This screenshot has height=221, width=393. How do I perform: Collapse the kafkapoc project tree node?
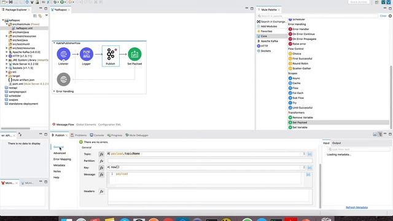[x=3, y=20]
